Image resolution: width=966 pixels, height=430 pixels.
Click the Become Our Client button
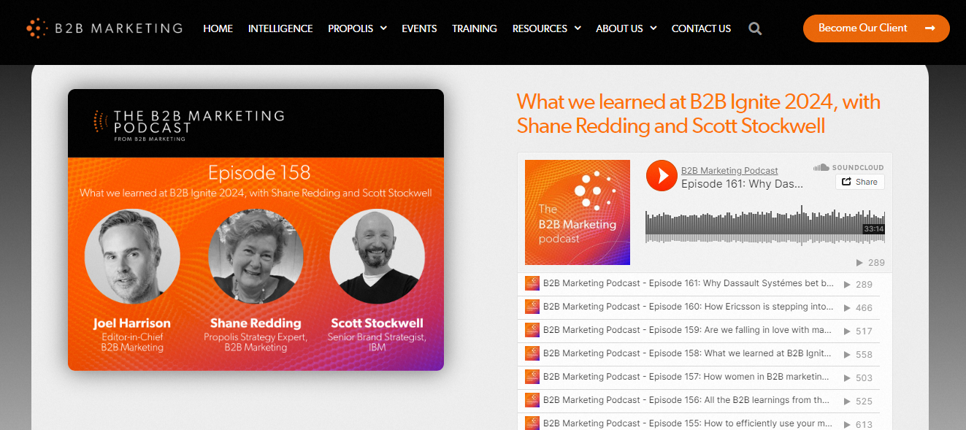[876, 28]
